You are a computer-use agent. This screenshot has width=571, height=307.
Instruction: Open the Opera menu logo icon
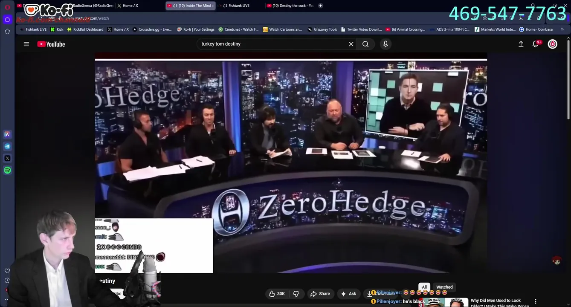(x=7, y=7)
